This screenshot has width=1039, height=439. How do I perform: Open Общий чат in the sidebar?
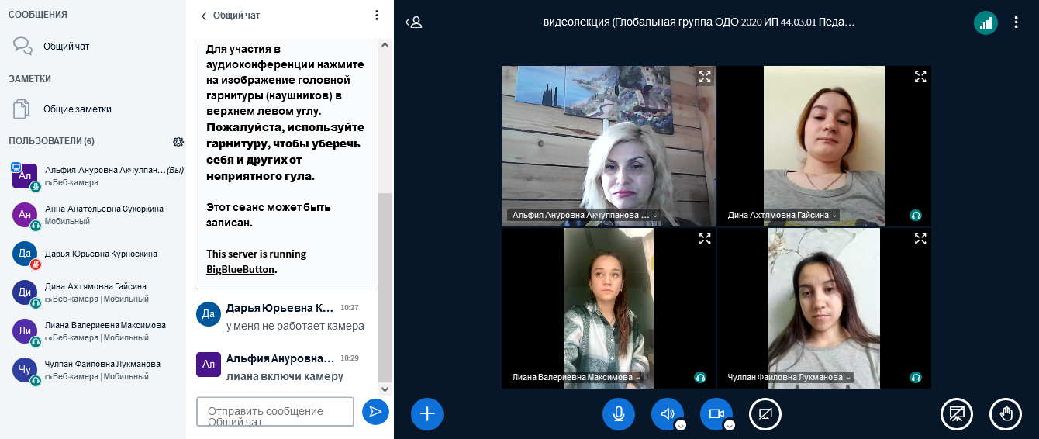[66, 47]
